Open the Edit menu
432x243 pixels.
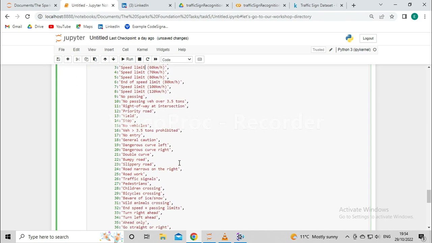[76, 50]
